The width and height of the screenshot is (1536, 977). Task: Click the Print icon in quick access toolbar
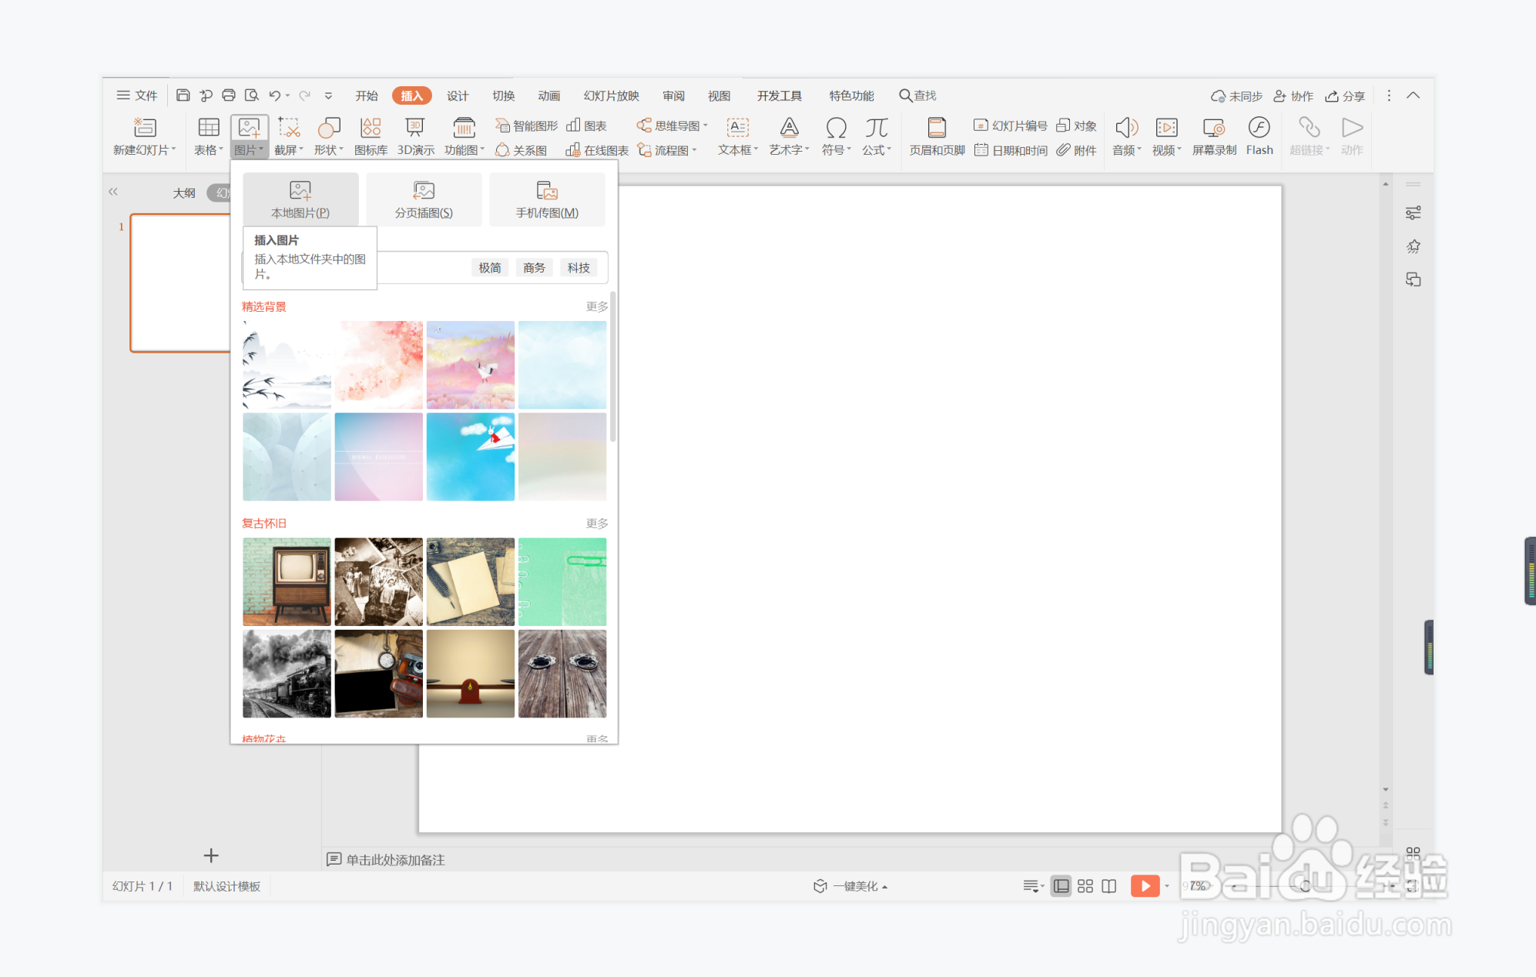(x=229, y=95)
